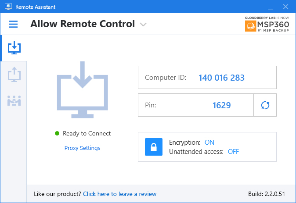This screenshot has width=296, height=203.
Task: Open the hamburger main menu
Action: [x=13, y=24]
